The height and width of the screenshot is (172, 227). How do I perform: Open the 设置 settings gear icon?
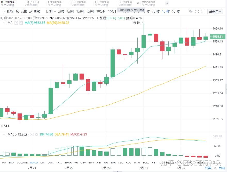[x=18, y=11]
